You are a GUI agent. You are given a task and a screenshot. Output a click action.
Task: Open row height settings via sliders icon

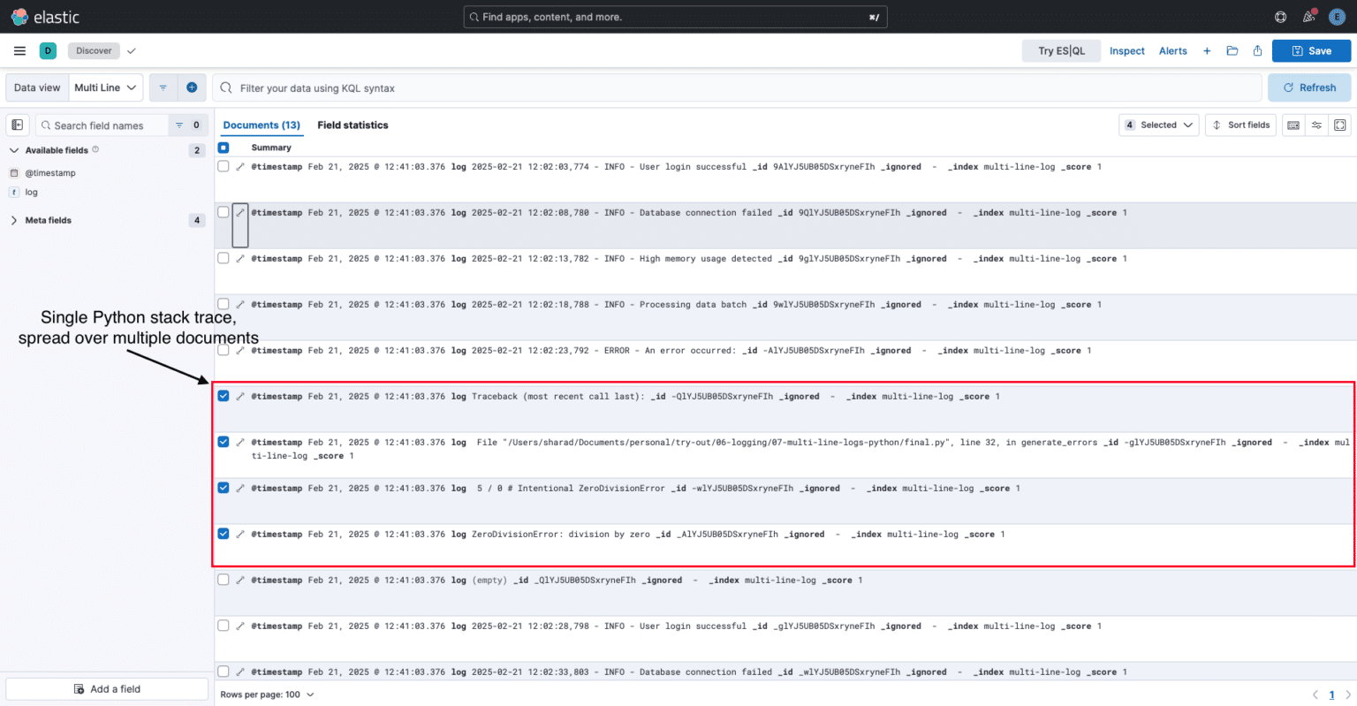point(1317,125)
